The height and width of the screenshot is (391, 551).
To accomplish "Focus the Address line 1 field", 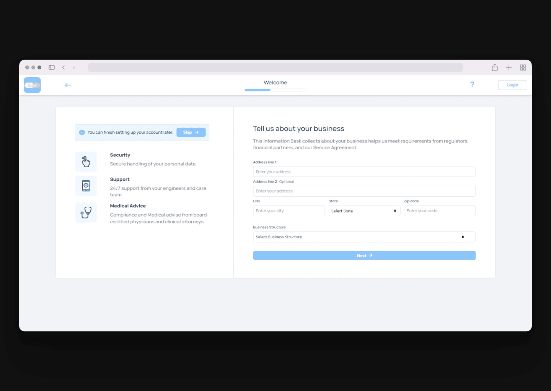I will click(x=364, y=172).
